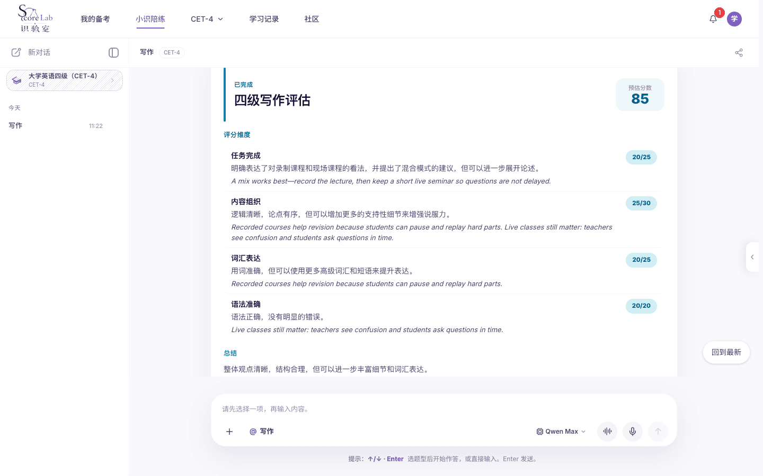Click the plus attachment icon
Screen dimensions: 763x476
(229, 432)
